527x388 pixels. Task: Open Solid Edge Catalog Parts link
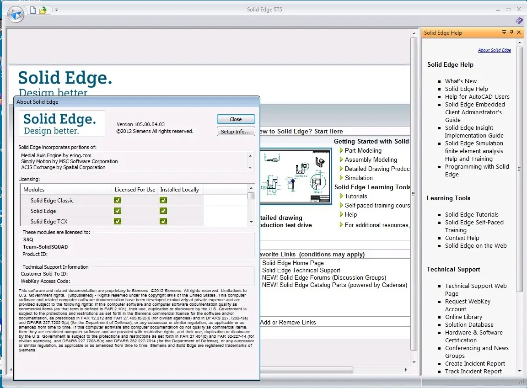pos(335,285)
